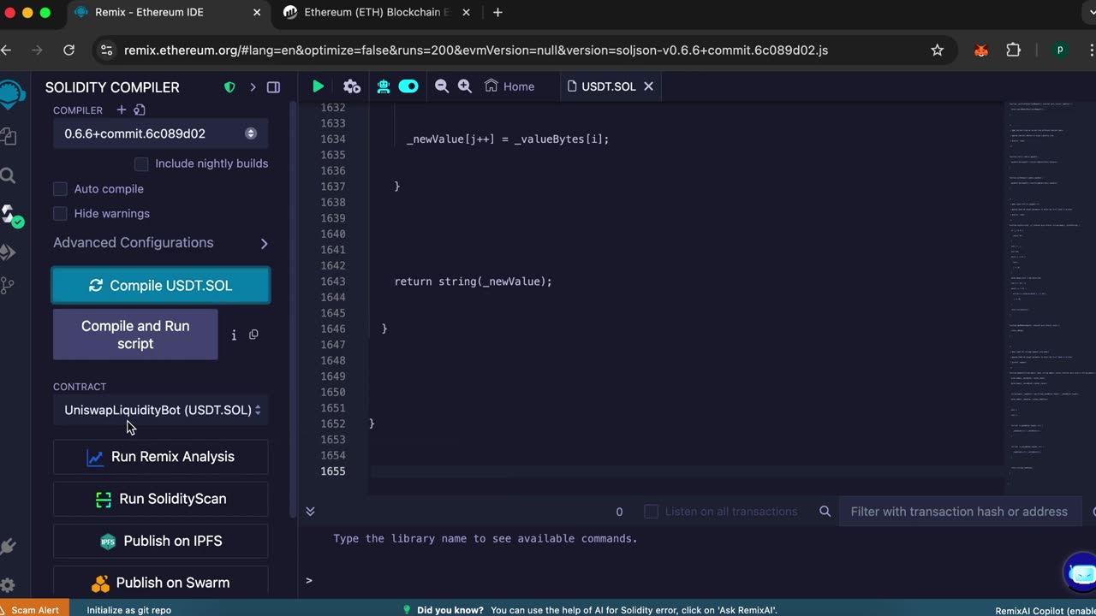Viewport: 1096px width, 616px height.
Task: Click the Compile USDT.SOL button
Action: [161, 286]
